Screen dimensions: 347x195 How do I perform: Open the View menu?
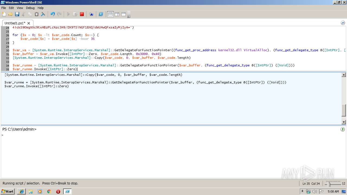point(20,8)
